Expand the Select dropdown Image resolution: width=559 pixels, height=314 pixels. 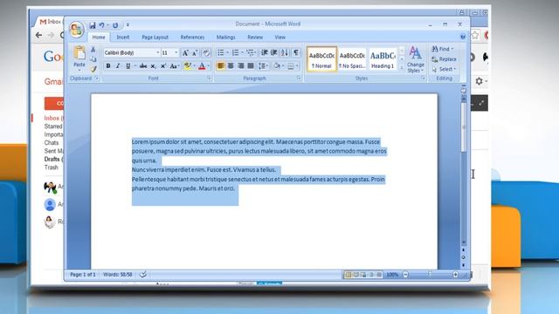(454, 69)
